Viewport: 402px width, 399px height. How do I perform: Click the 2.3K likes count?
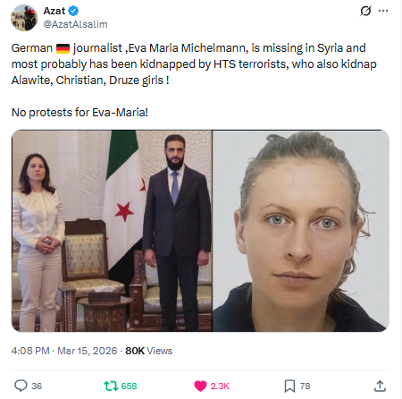pos(220,386)
